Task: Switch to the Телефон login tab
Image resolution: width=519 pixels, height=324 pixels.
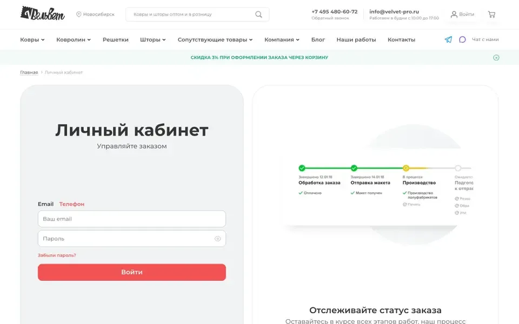Action: click(72, 204)
